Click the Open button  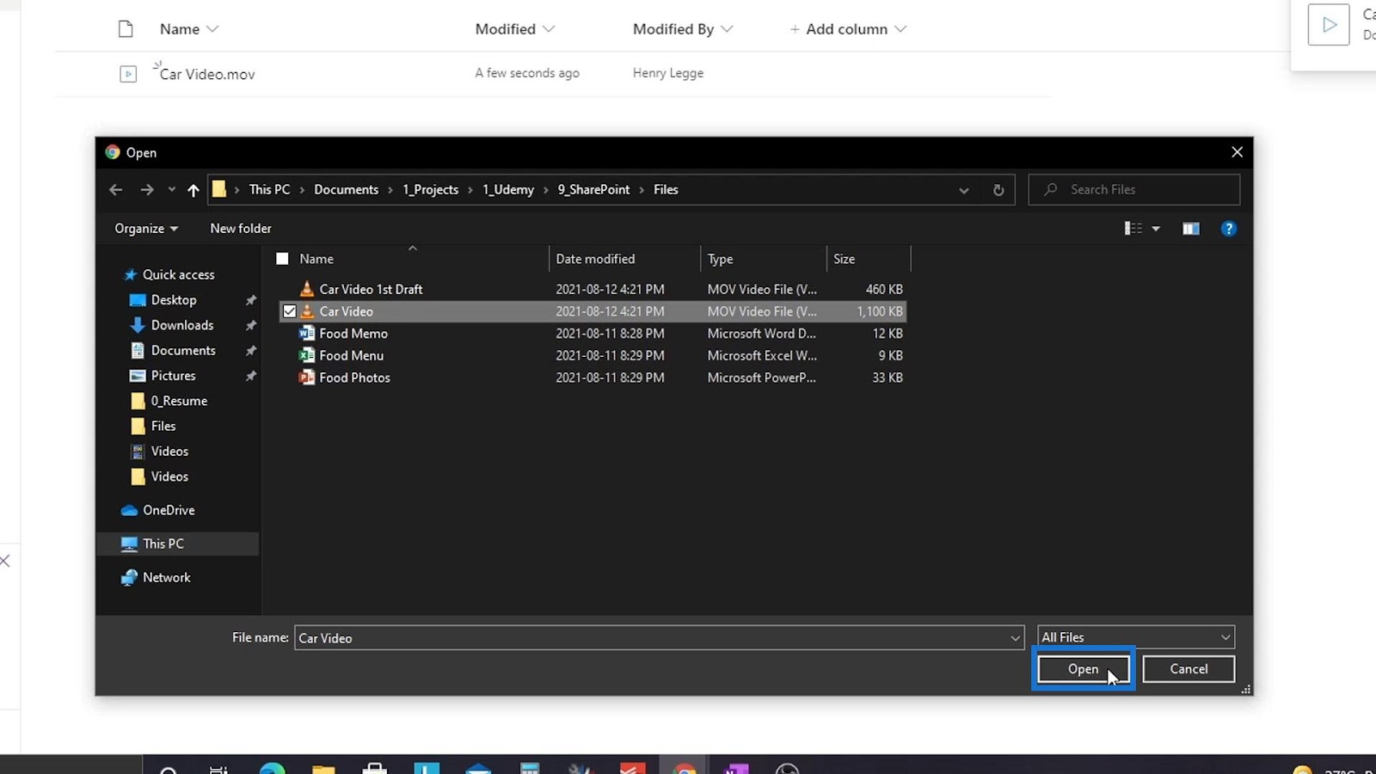1083,669
